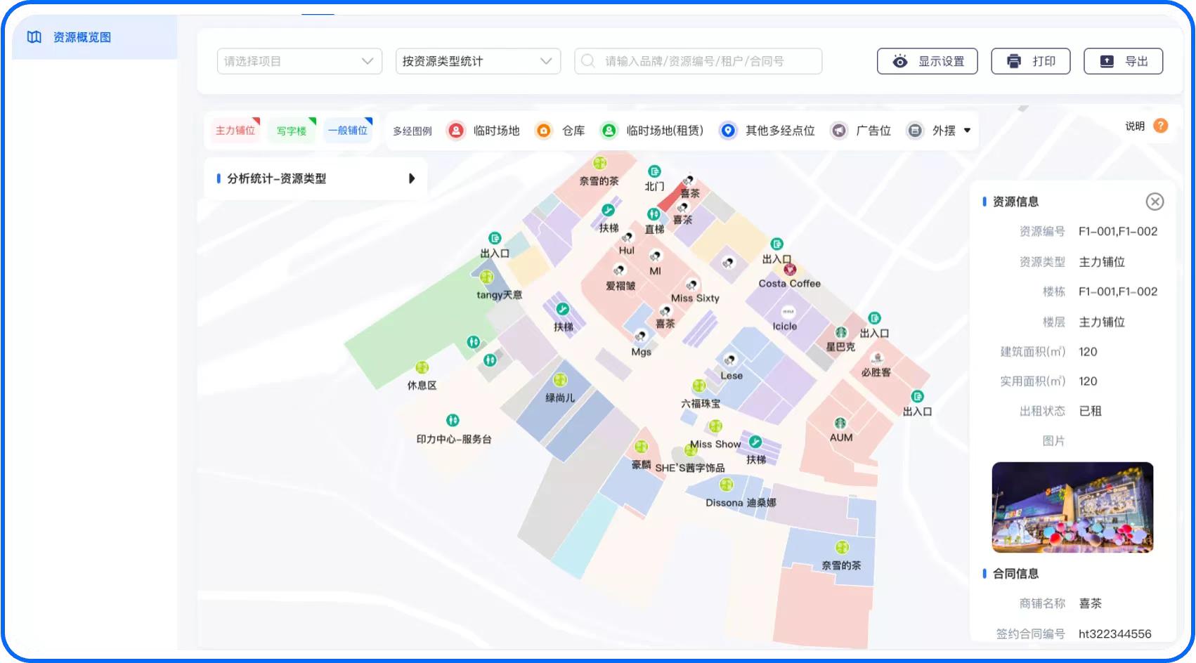Select the Costa Coffee map marker
This screenshot has width=1196, height=663.
(x=790, y=270)
